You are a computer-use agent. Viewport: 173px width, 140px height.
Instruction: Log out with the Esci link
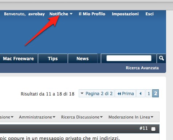(x=149, y=14)
